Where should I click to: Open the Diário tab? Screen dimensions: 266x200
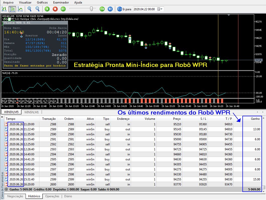tap(68, 196)
